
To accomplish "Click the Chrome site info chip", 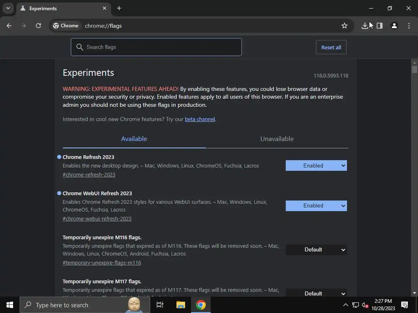I will point(66,26).
